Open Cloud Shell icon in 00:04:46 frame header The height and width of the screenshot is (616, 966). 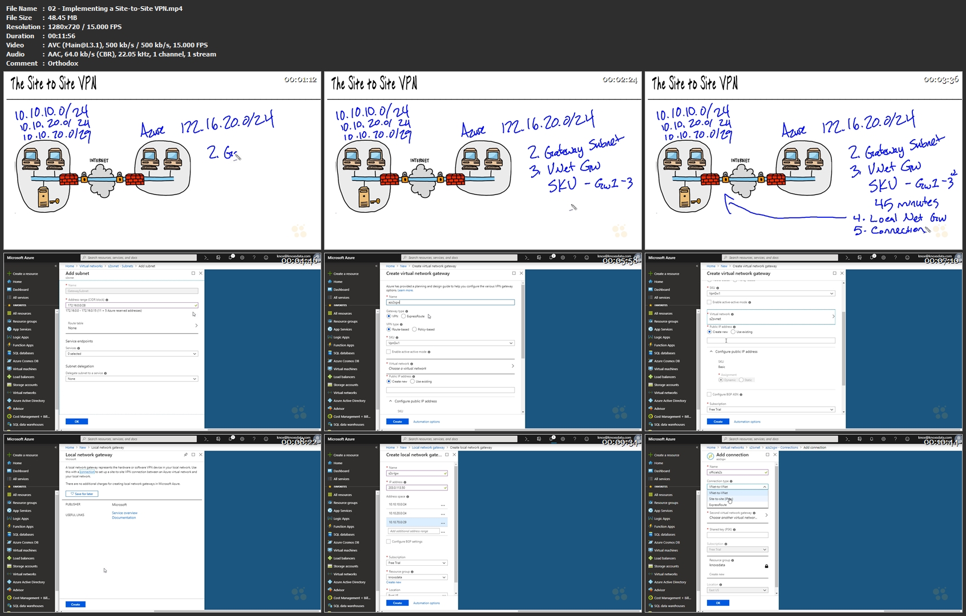point(206,258)
